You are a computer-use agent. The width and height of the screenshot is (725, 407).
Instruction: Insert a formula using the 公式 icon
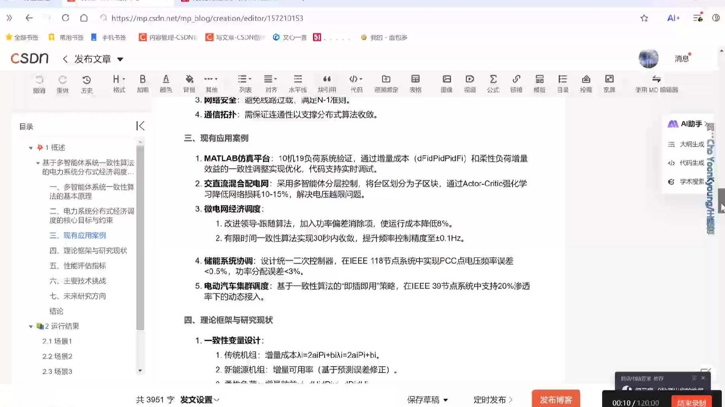tap(493, 83)
